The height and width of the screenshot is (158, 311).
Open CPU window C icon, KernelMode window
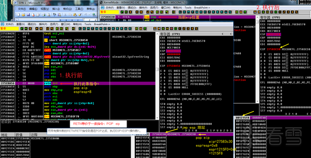click(x=205, y=12)
